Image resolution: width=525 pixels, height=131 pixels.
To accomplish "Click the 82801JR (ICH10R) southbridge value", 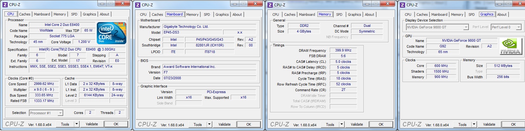I will pos(210,45).
